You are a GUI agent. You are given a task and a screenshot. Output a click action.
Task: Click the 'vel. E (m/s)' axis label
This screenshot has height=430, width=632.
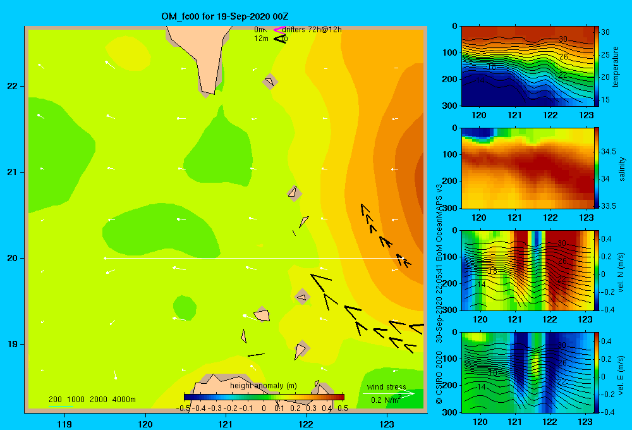tap(621, 375)
